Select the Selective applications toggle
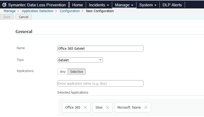This screenshot has height=117, width=204. 77,72
